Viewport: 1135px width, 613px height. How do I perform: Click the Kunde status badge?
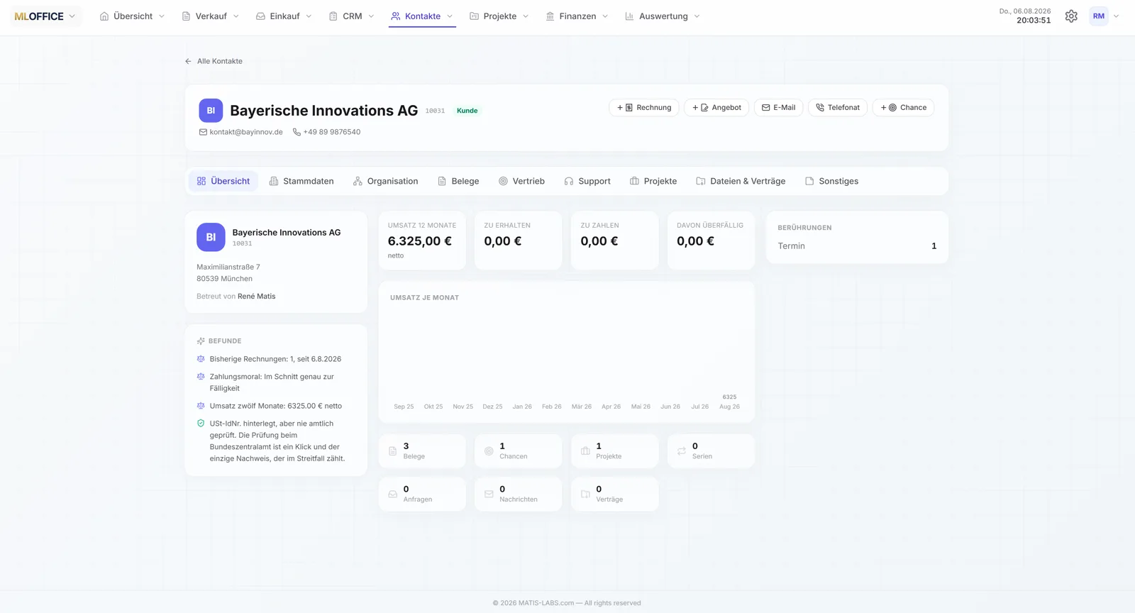click(467, 111)
